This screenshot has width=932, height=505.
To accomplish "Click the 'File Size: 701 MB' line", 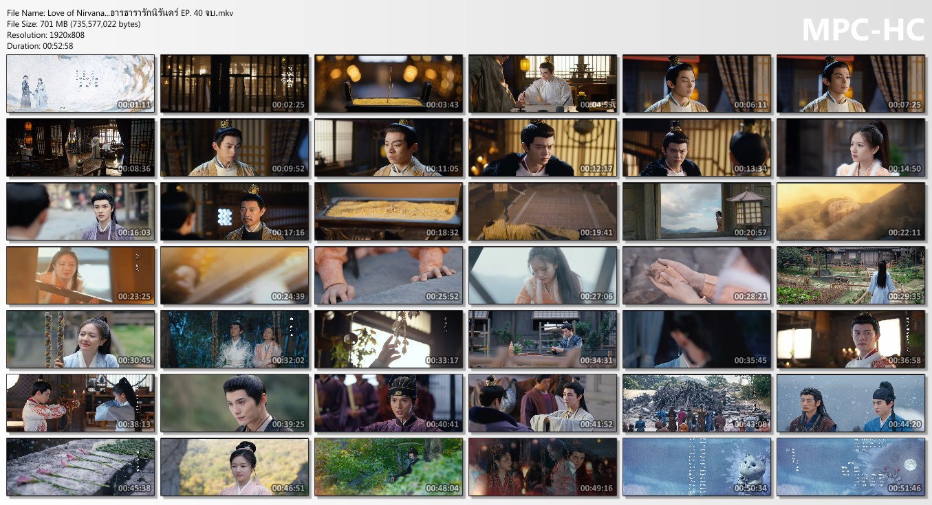I will 74,24.
